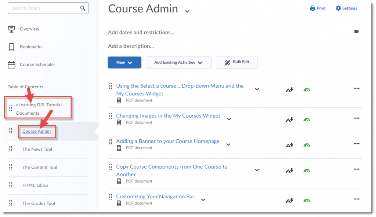Click inside the Search Topics input field
The height and width of the screenshot is (217, 376).
click(x=44, y=8)
